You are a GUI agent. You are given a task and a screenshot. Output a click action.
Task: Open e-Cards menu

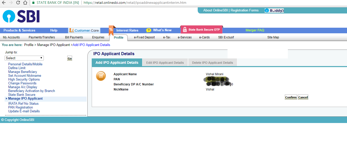[205, 37]
